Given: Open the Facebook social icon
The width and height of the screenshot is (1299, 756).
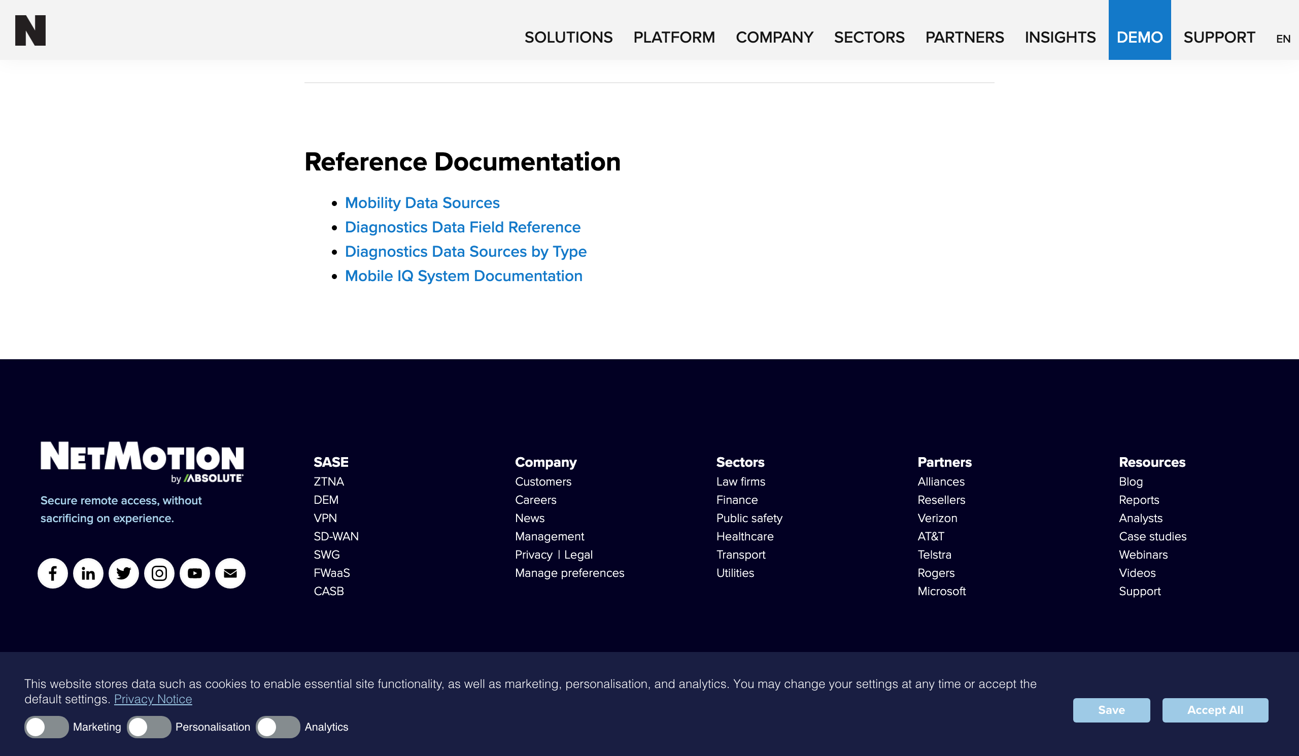Looking at the screenshot, I should (x=53, y=573).
